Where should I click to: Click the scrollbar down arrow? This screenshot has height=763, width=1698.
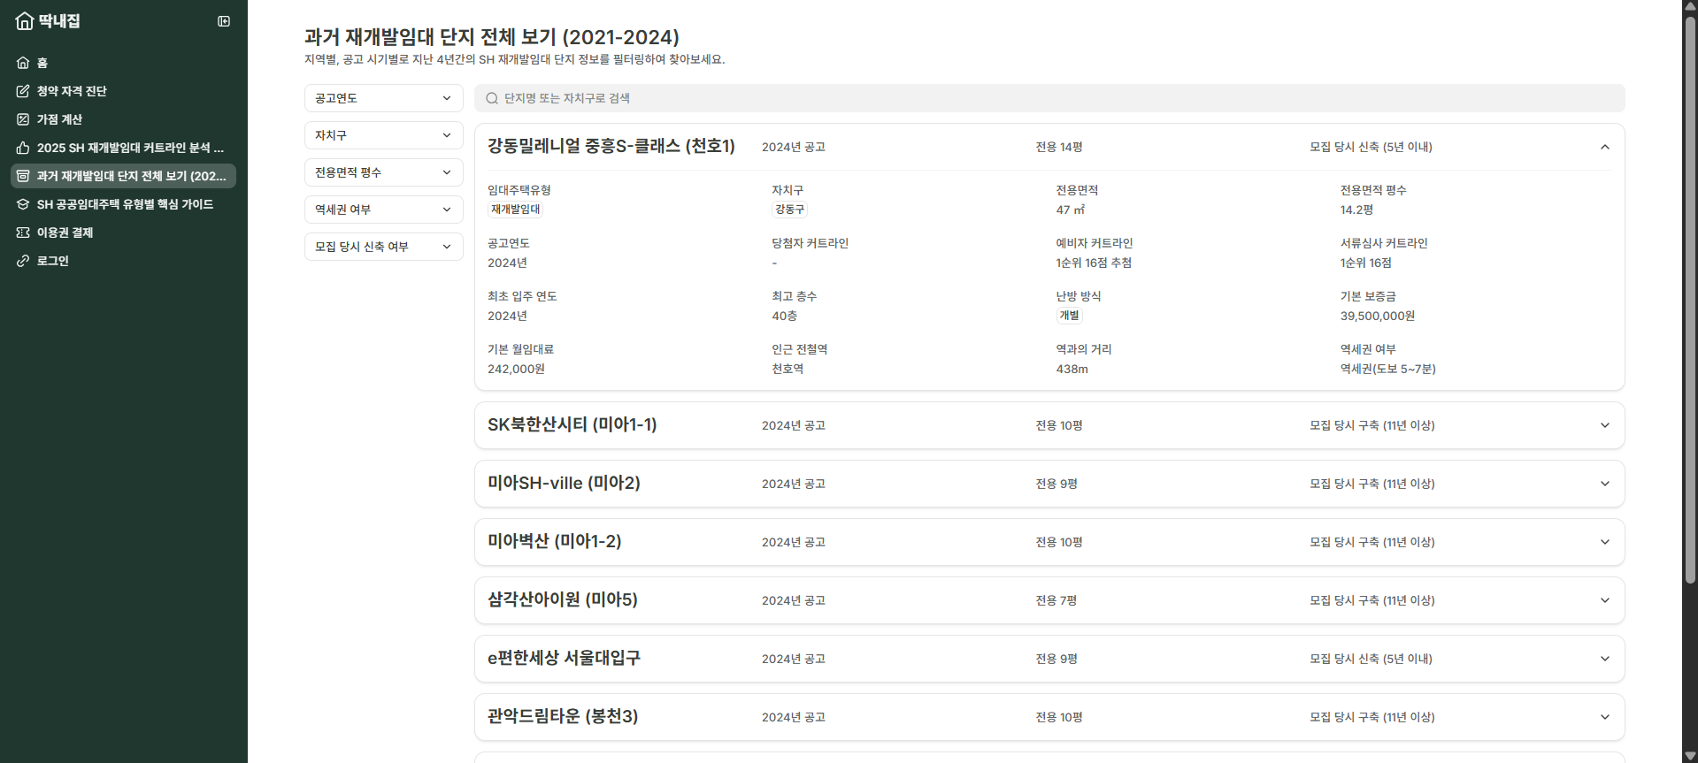pyautogui.click(x=1690, y=756)
